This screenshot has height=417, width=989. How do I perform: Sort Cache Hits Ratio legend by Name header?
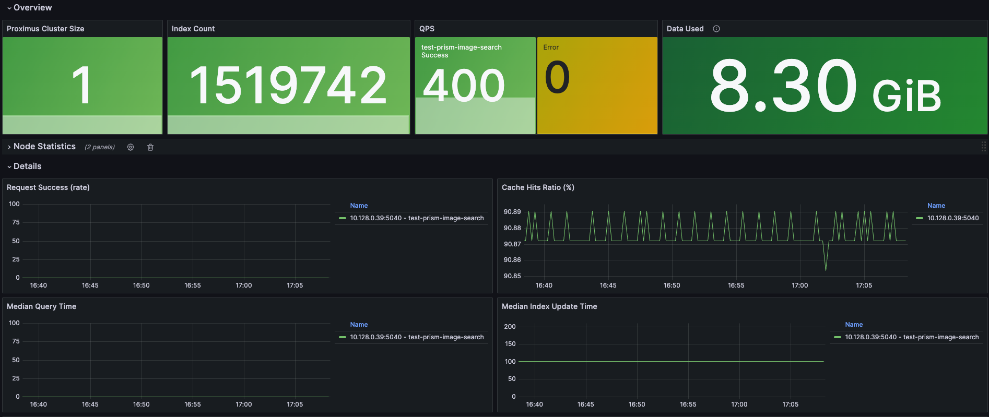coord(936,206)
